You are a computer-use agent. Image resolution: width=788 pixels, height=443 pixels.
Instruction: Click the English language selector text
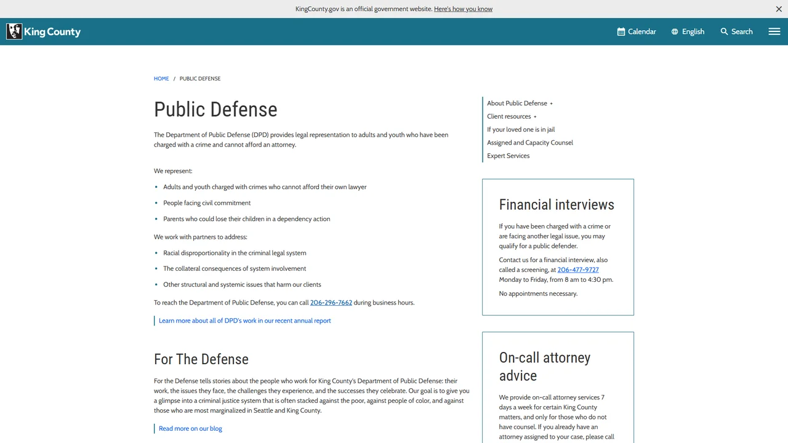[693, 31]
